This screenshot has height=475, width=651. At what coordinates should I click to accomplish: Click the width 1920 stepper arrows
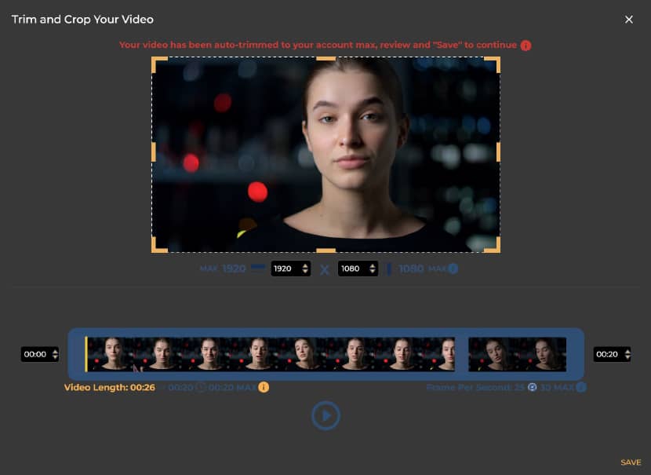pos(305,269)
